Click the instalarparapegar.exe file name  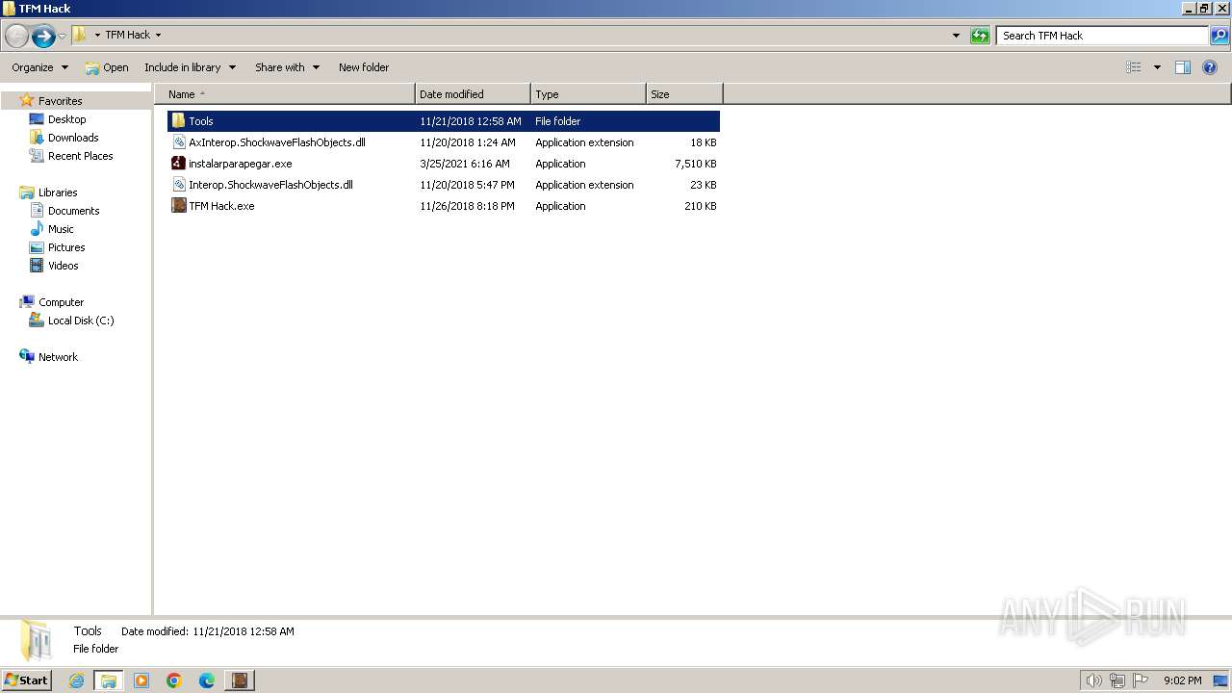pos(240,164)
